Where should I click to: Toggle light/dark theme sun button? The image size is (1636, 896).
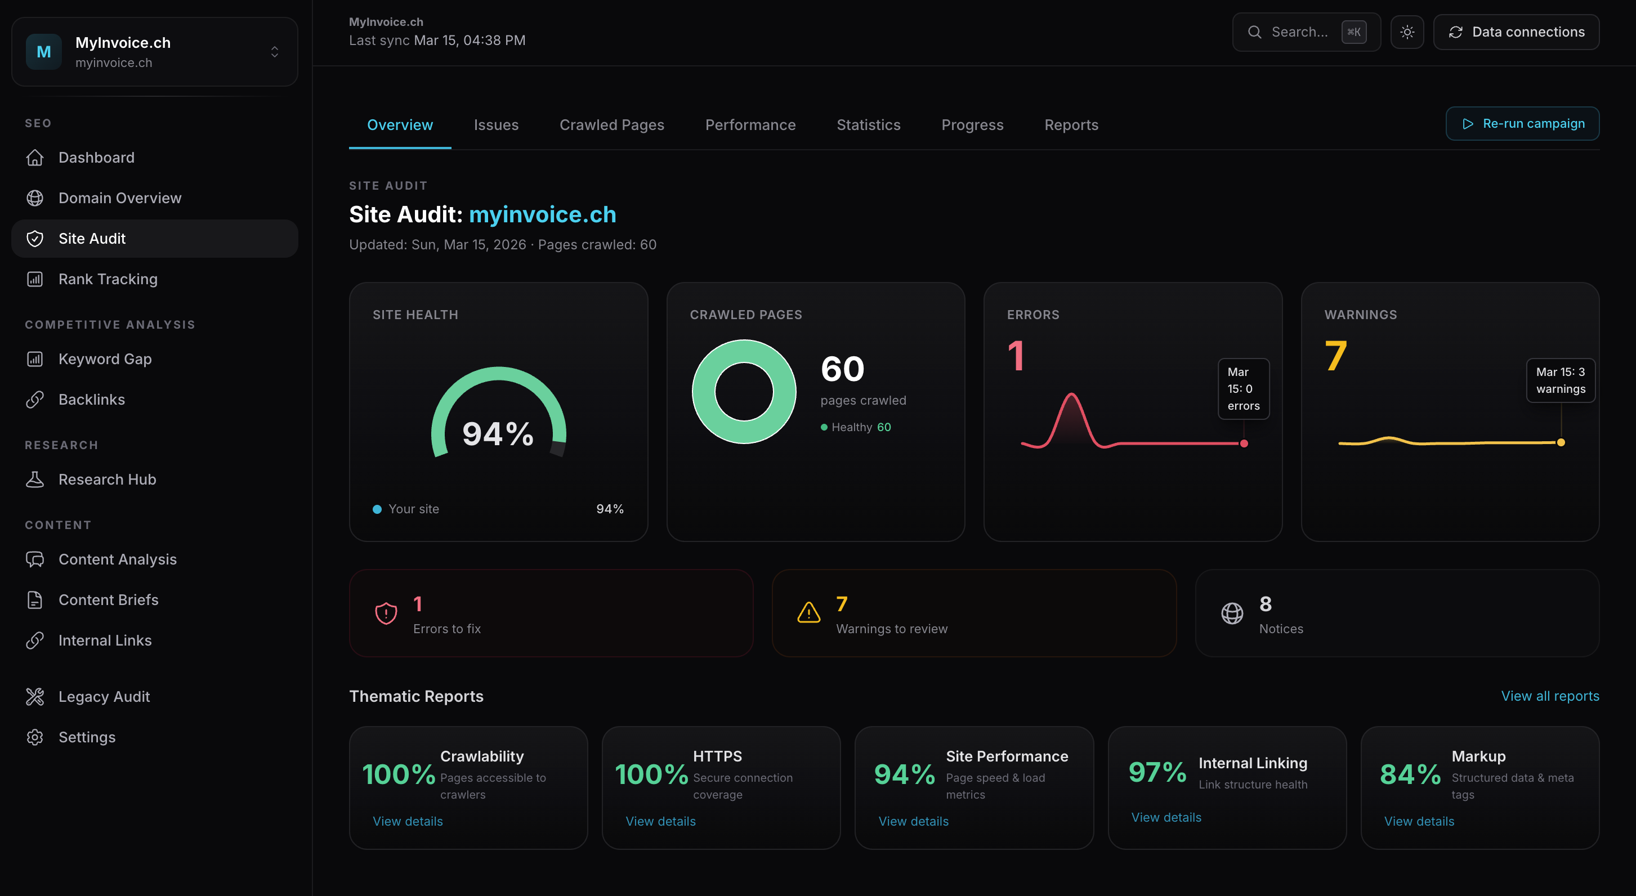tap(1407, 32)
